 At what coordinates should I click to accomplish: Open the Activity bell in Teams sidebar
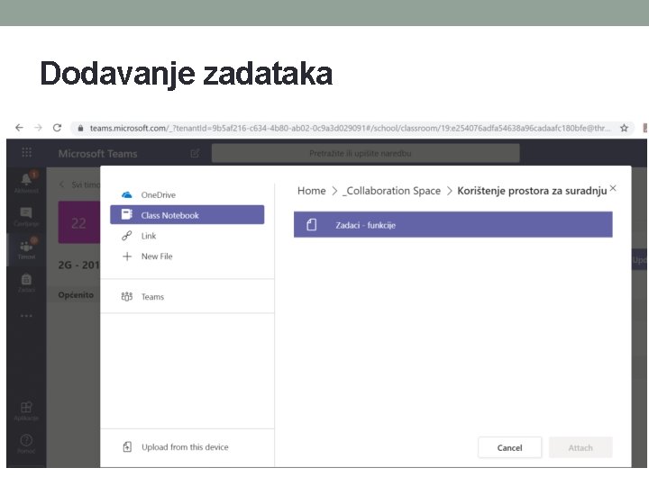(26, 182)
